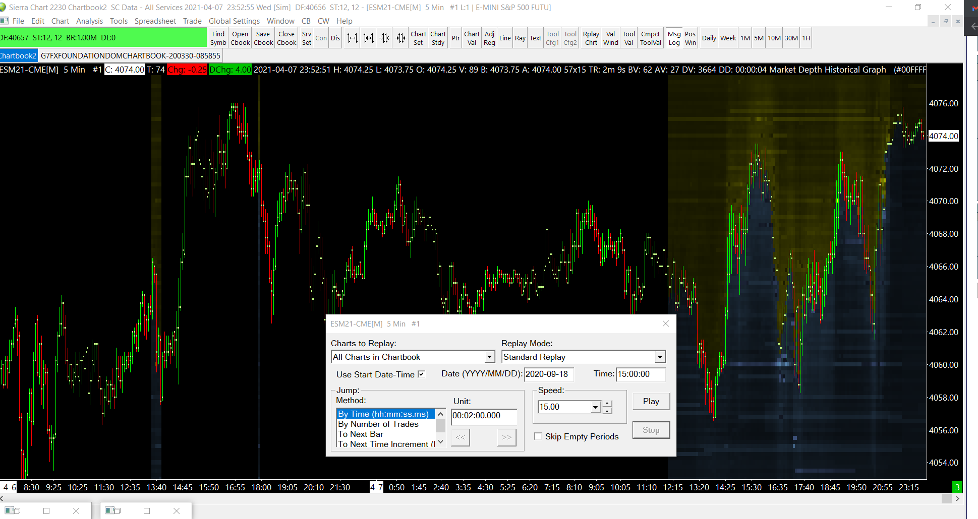Screen dimensions: 978x519
Task: Click the Find Symbol toolbar button
Action: 218,38
